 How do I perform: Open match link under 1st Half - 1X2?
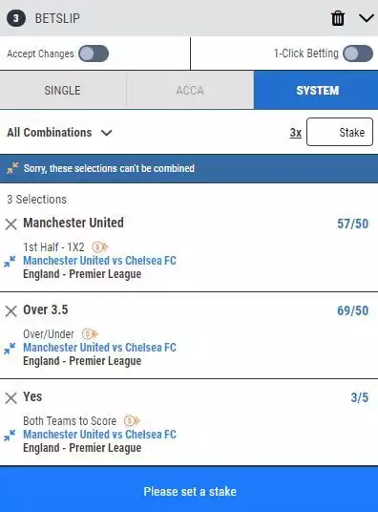(99, 261)
